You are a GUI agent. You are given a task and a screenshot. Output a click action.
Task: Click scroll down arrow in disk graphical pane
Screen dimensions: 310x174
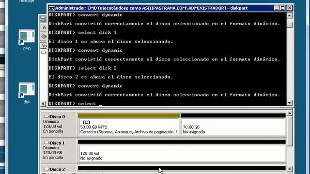[x=290, y=169]
